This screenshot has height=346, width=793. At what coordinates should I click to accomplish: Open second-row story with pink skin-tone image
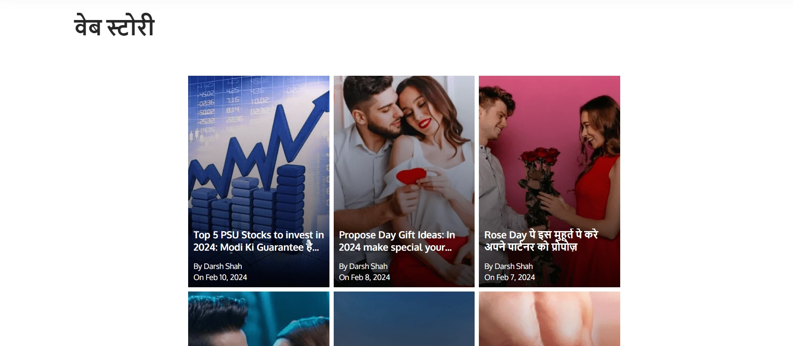[x=550, y=319]
